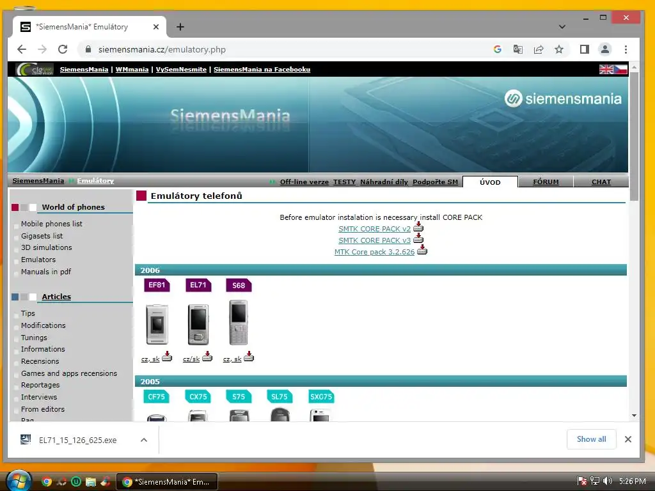
Task: Open Podpořte SM link
Action: click(x=435, y=182)
